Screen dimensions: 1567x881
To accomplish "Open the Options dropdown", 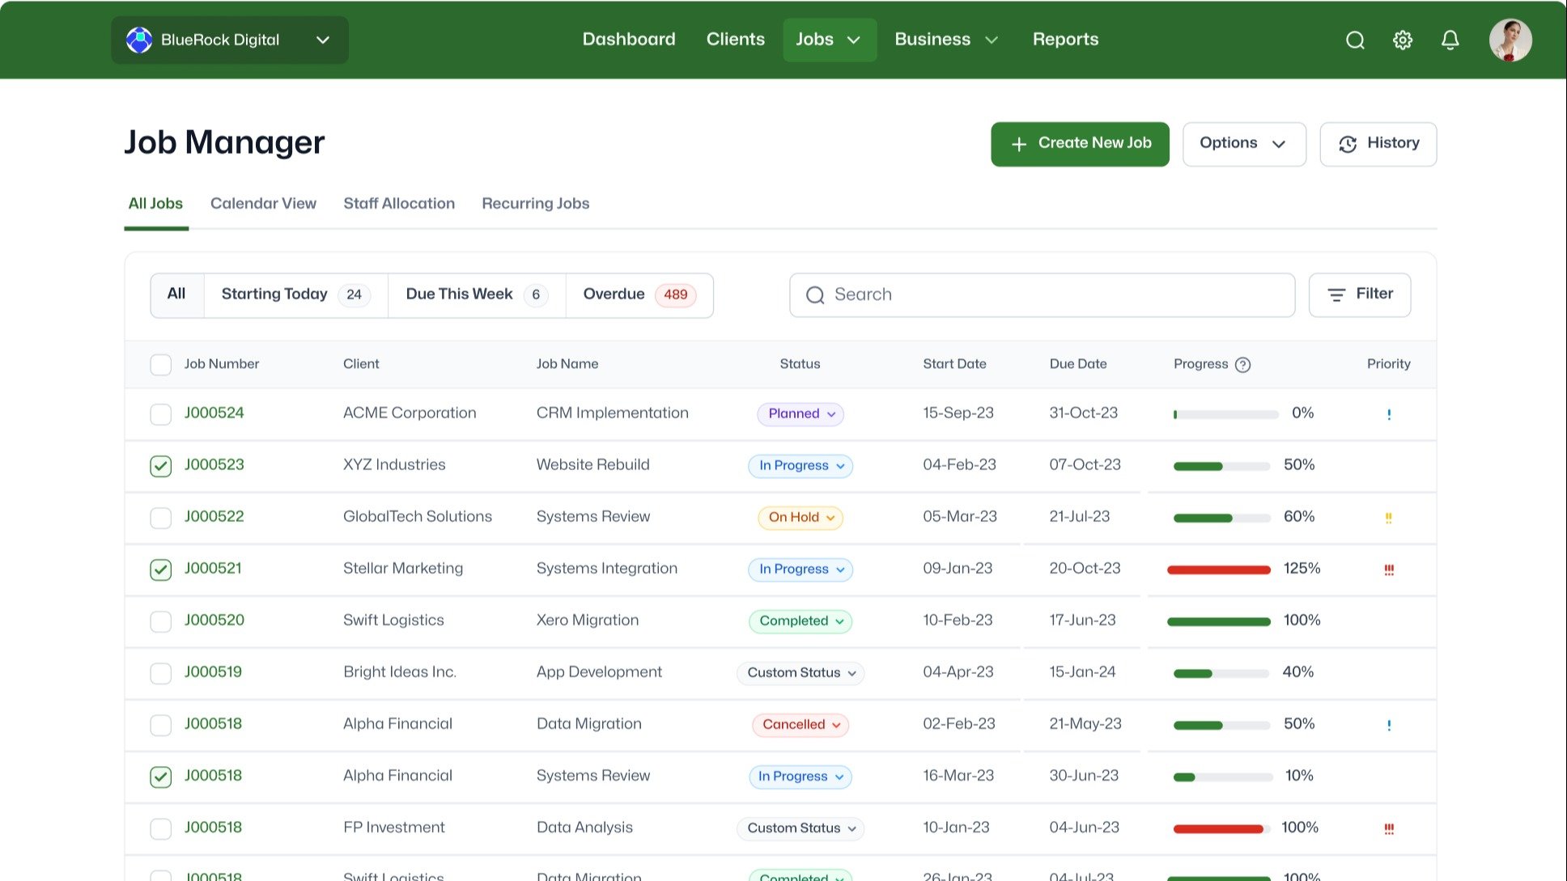I will (1244, 144).
